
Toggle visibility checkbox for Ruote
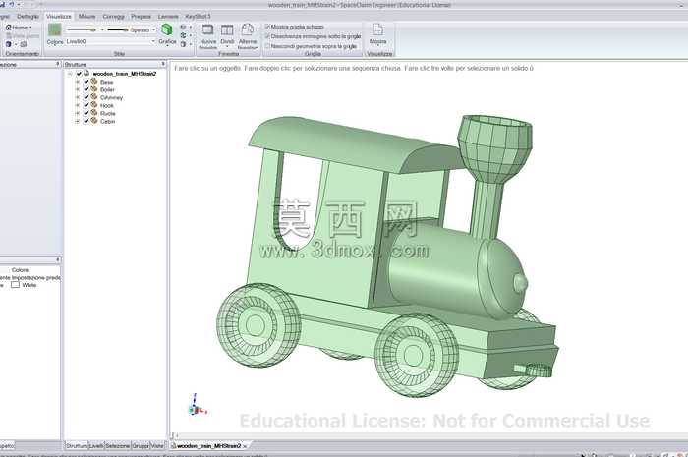(x=86, y=113)
